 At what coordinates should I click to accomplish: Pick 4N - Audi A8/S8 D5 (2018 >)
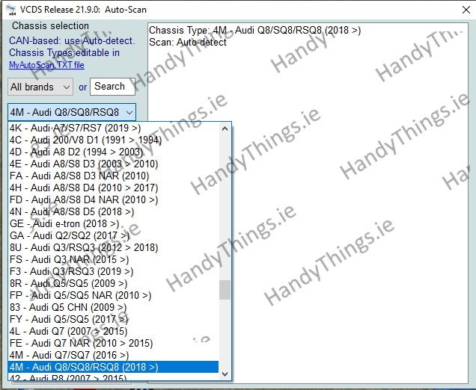pyautogui.click(x=113, y=212)
